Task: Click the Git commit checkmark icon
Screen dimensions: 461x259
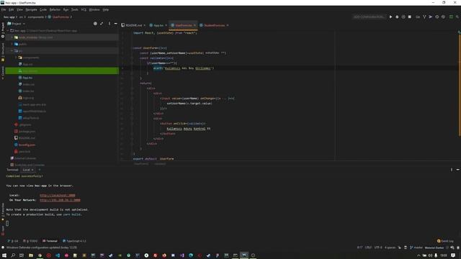Action: 431,17
